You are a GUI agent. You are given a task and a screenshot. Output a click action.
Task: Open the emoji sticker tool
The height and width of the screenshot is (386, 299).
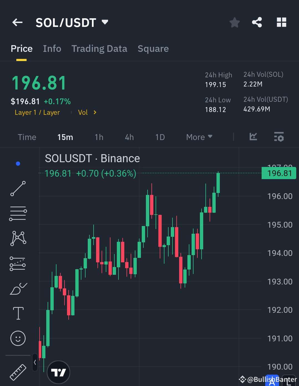18,338
